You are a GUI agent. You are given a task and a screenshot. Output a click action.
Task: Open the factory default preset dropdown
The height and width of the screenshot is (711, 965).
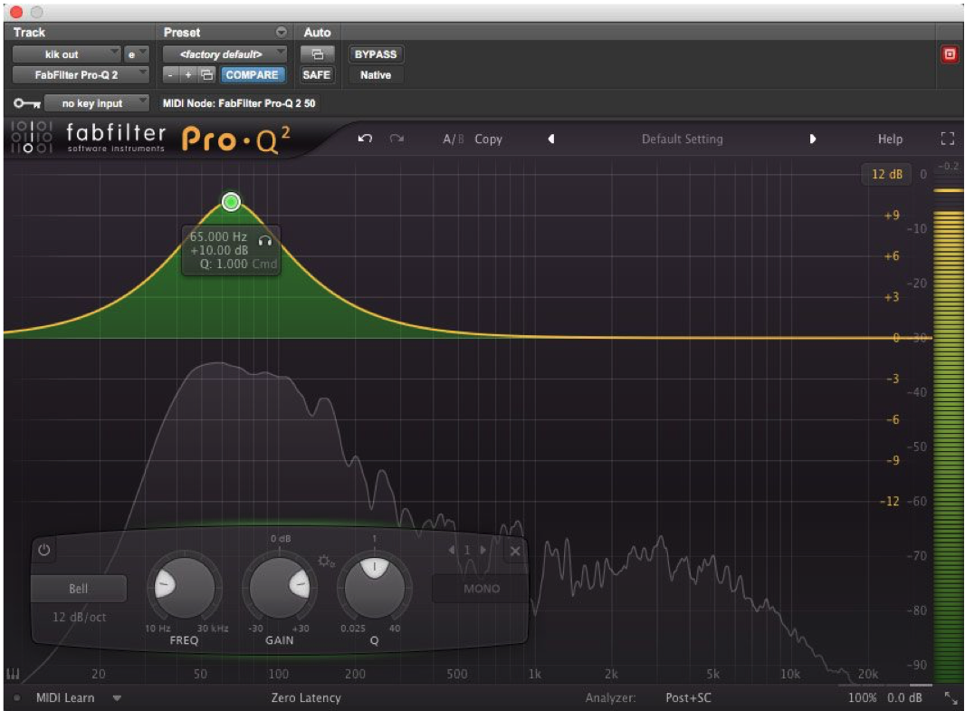[x=225, y=54]
